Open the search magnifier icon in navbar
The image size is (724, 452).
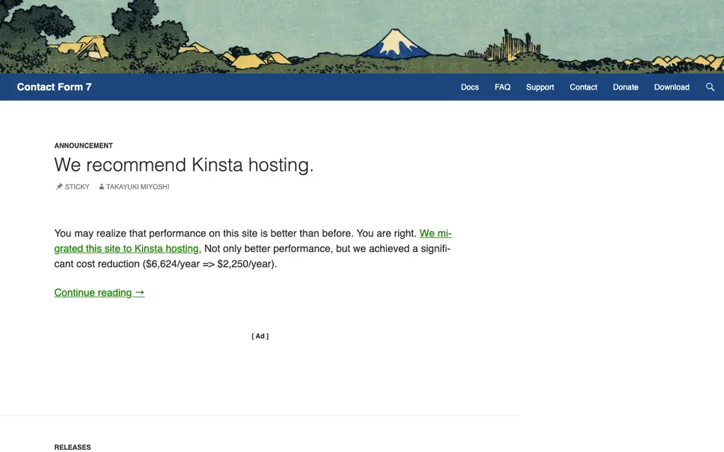tap(710, 87)
